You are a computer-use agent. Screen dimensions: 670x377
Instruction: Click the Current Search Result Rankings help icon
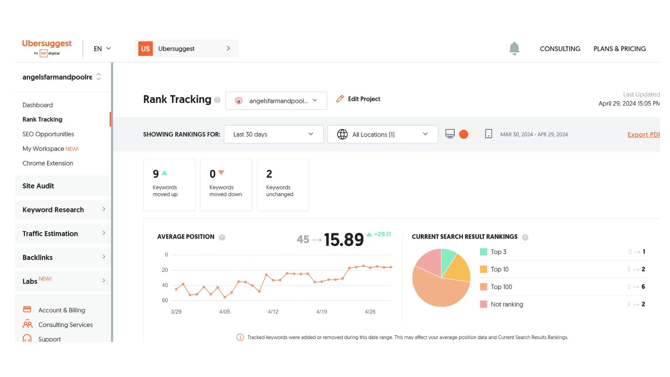pos(525,237)
